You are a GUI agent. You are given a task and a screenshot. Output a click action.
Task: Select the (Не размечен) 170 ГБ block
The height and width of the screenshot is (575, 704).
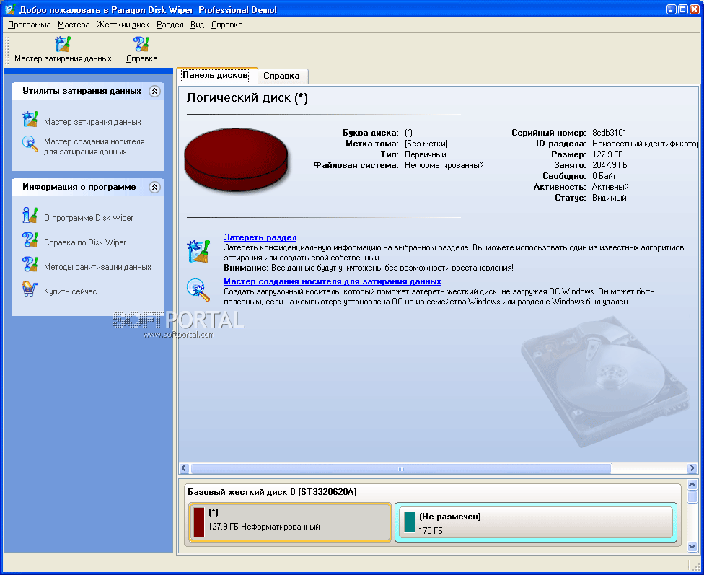536,522
